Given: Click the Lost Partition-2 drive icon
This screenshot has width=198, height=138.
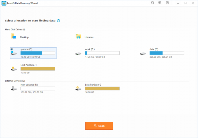Looking at the screenshot, I should click(78, 88).
